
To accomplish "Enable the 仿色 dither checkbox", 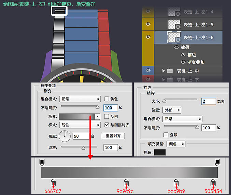I will [106, 99].
